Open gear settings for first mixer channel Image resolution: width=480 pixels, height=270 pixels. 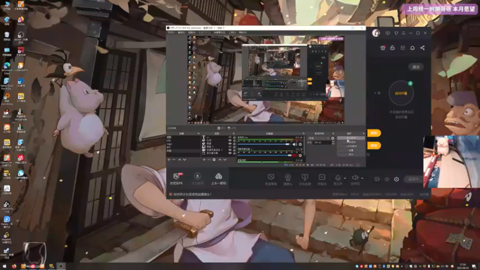pyautogui.click(x=300, y=144)
